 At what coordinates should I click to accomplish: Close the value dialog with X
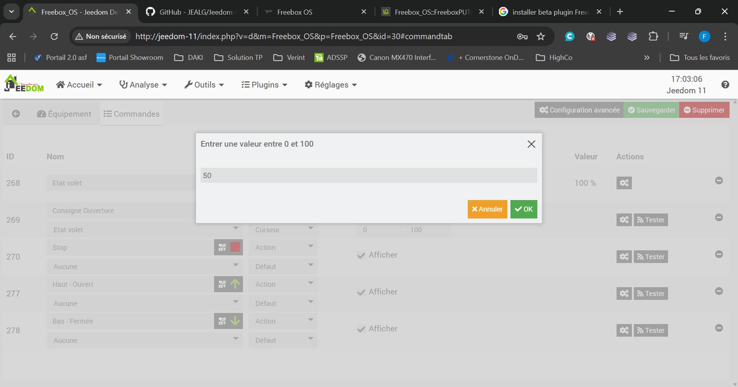coord(531,144)
